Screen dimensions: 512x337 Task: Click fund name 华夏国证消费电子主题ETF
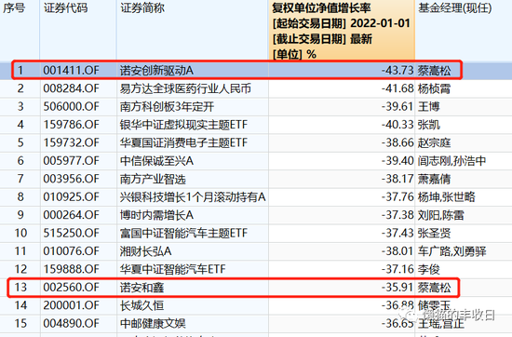coord(183,142)
